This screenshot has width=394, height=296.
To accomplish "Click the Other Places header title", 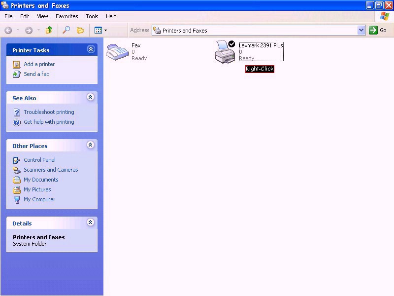I will [x=30, y=146].
